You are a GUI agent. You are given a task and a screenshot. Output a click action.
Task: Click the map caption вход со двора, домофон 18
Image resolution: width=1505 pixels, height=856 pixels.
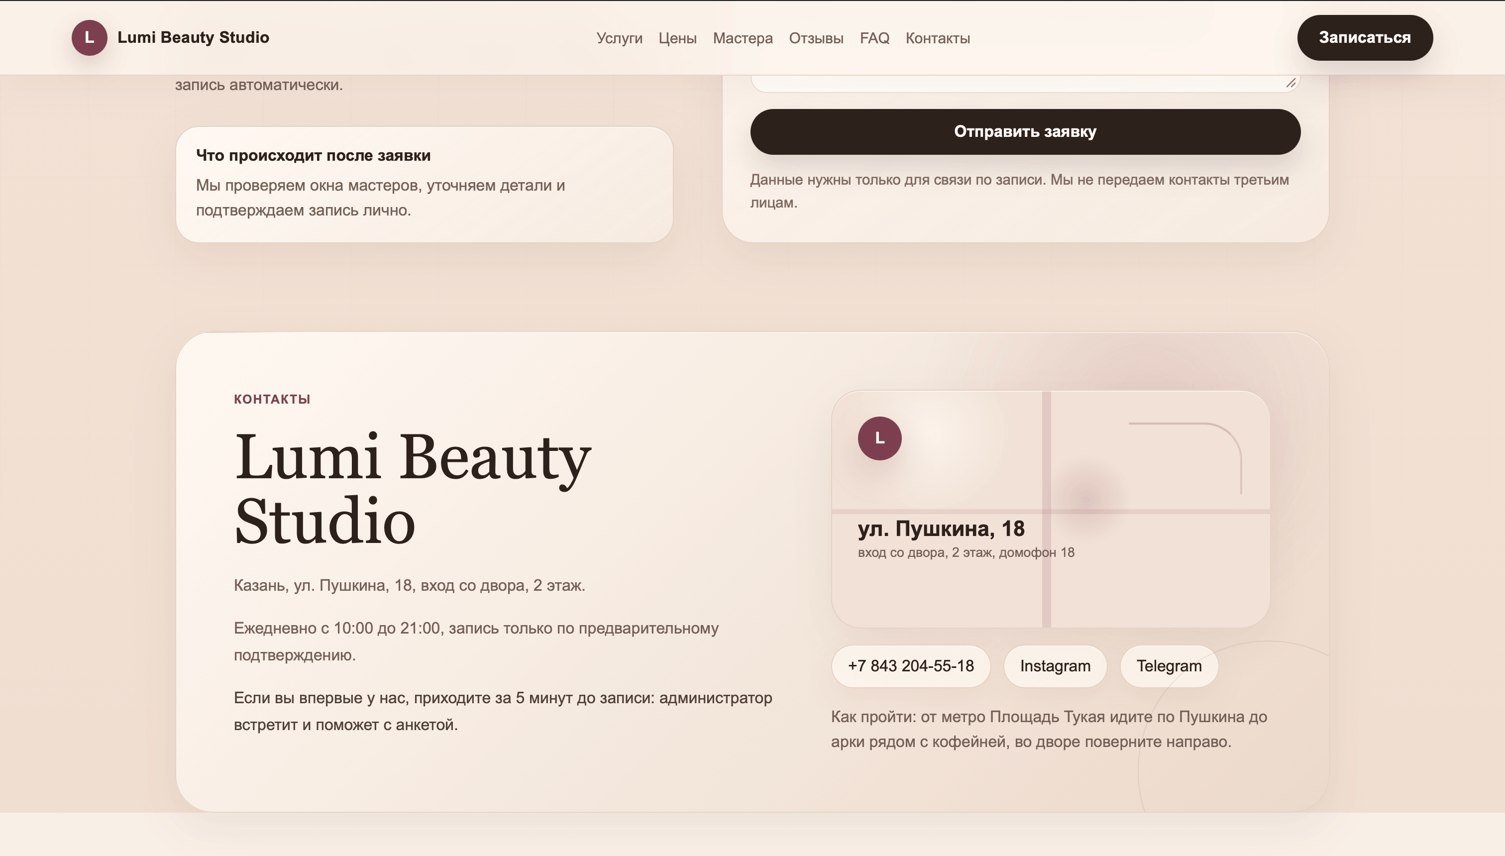click(x=966, y=552)
